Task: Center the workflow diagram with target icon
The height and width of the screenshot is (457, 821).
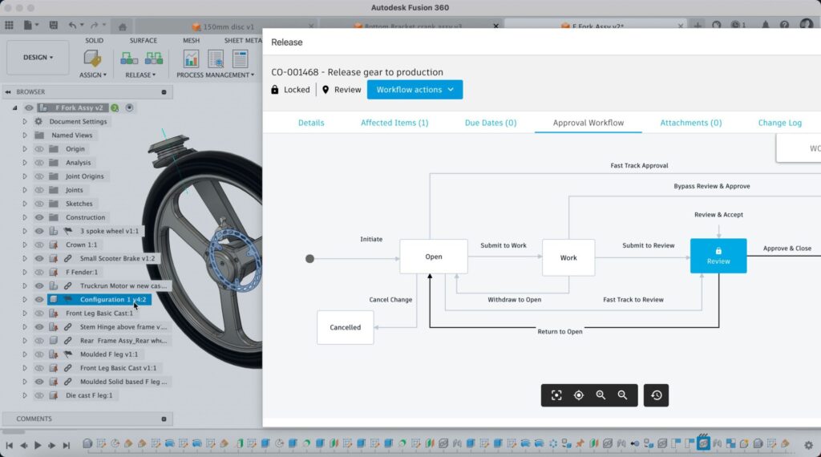Action: click(x=578, y=395)
